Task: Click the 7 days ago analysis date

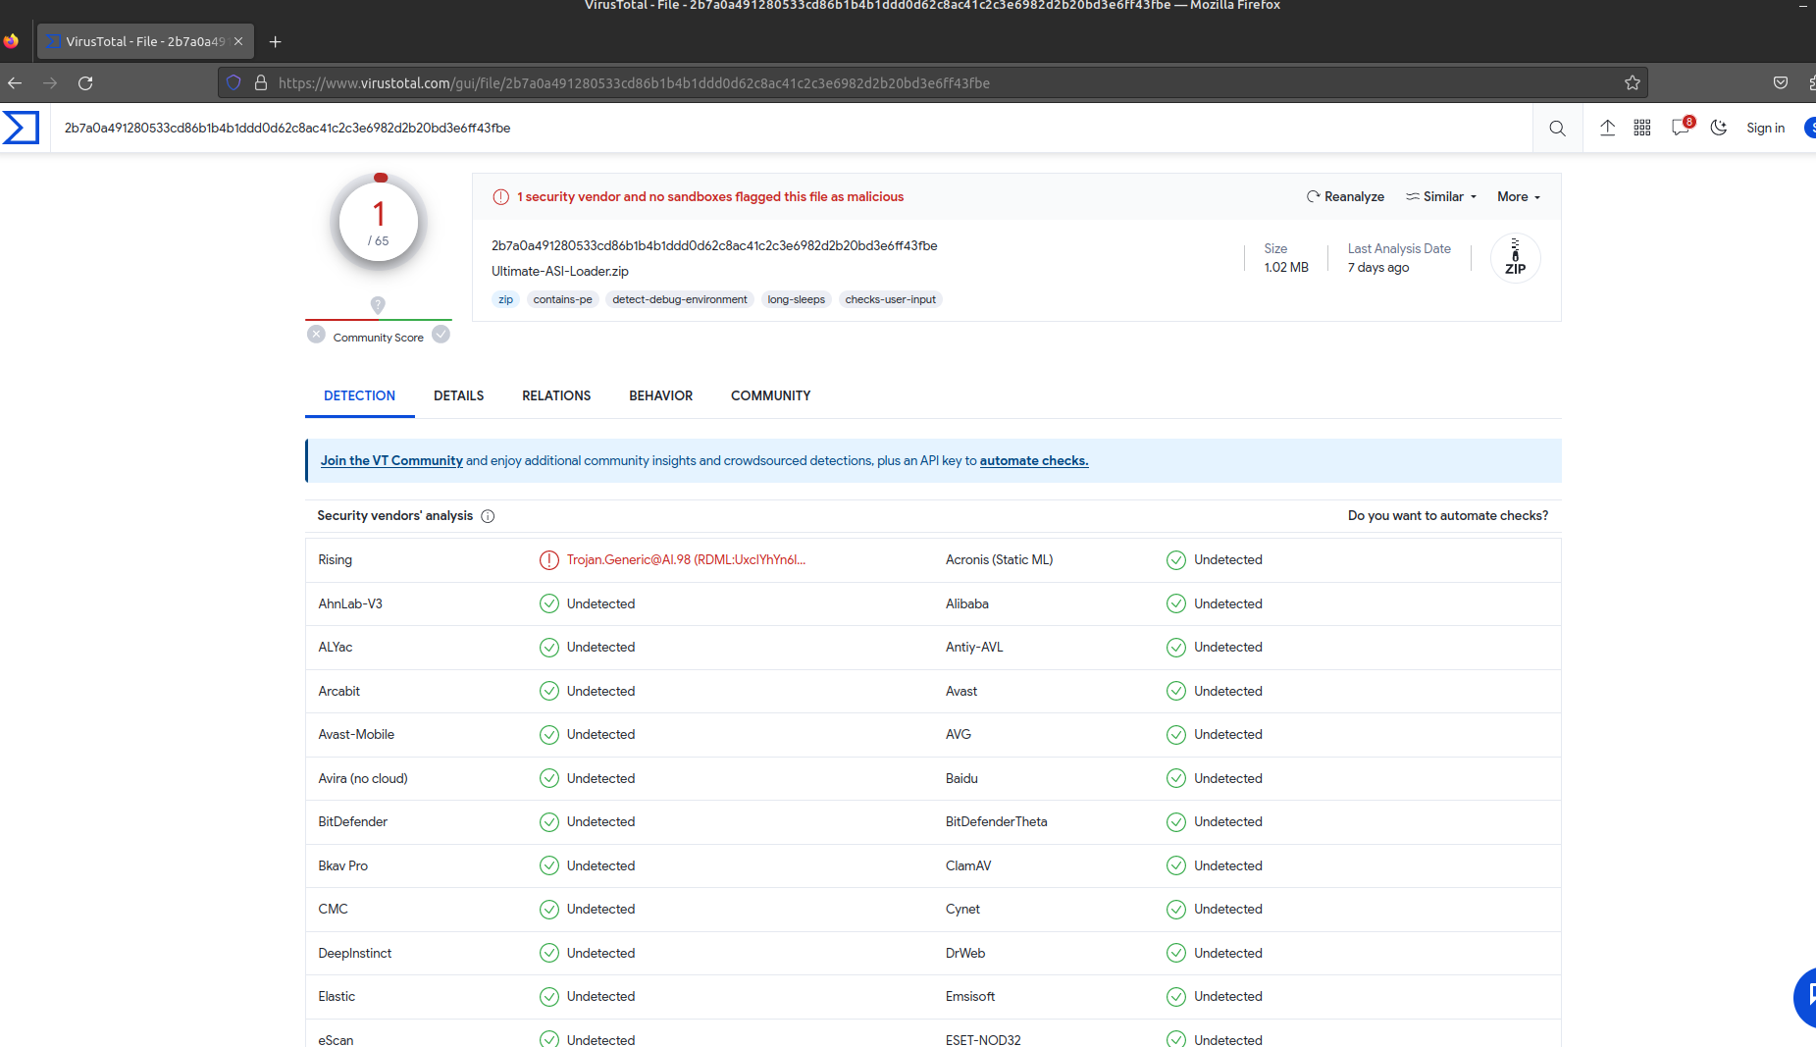Action: click(x=1378, y=267)
